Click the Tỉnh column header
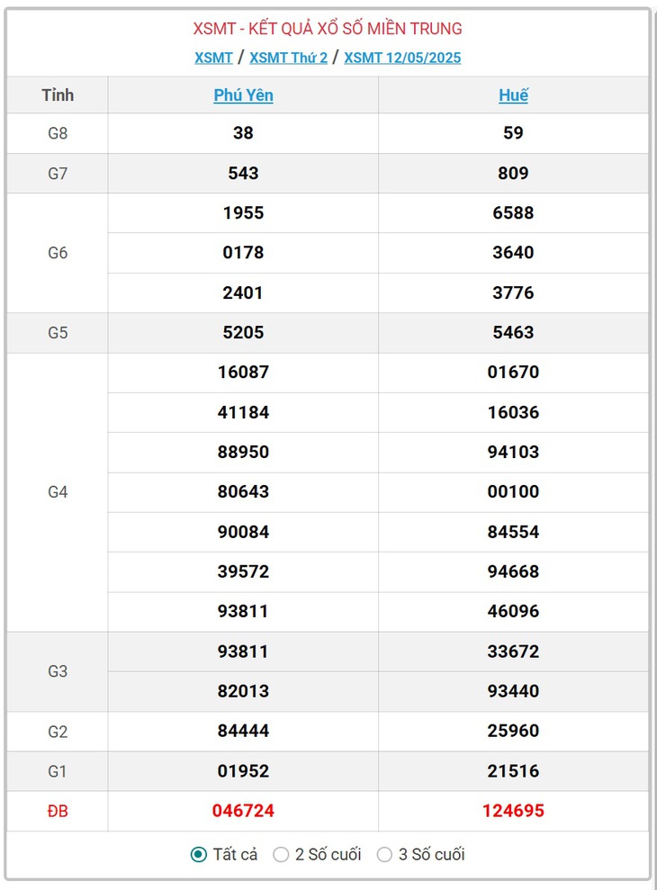The width and height of the screenshot is (657, 890). click(x=58, y=94)
